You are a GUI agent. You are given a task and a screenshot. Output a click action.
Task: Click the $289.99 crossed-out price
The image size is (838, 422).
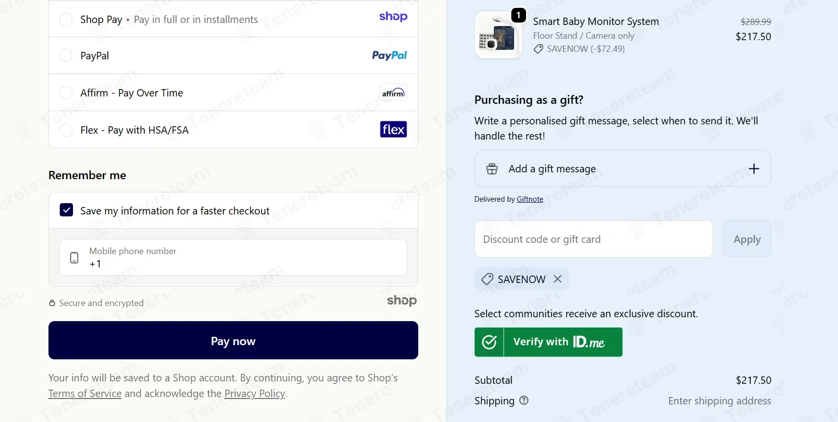756,22
